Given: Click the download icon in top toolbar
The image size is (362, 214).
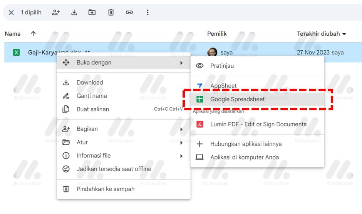Looking at the screenshot, I should coord(74,13).
